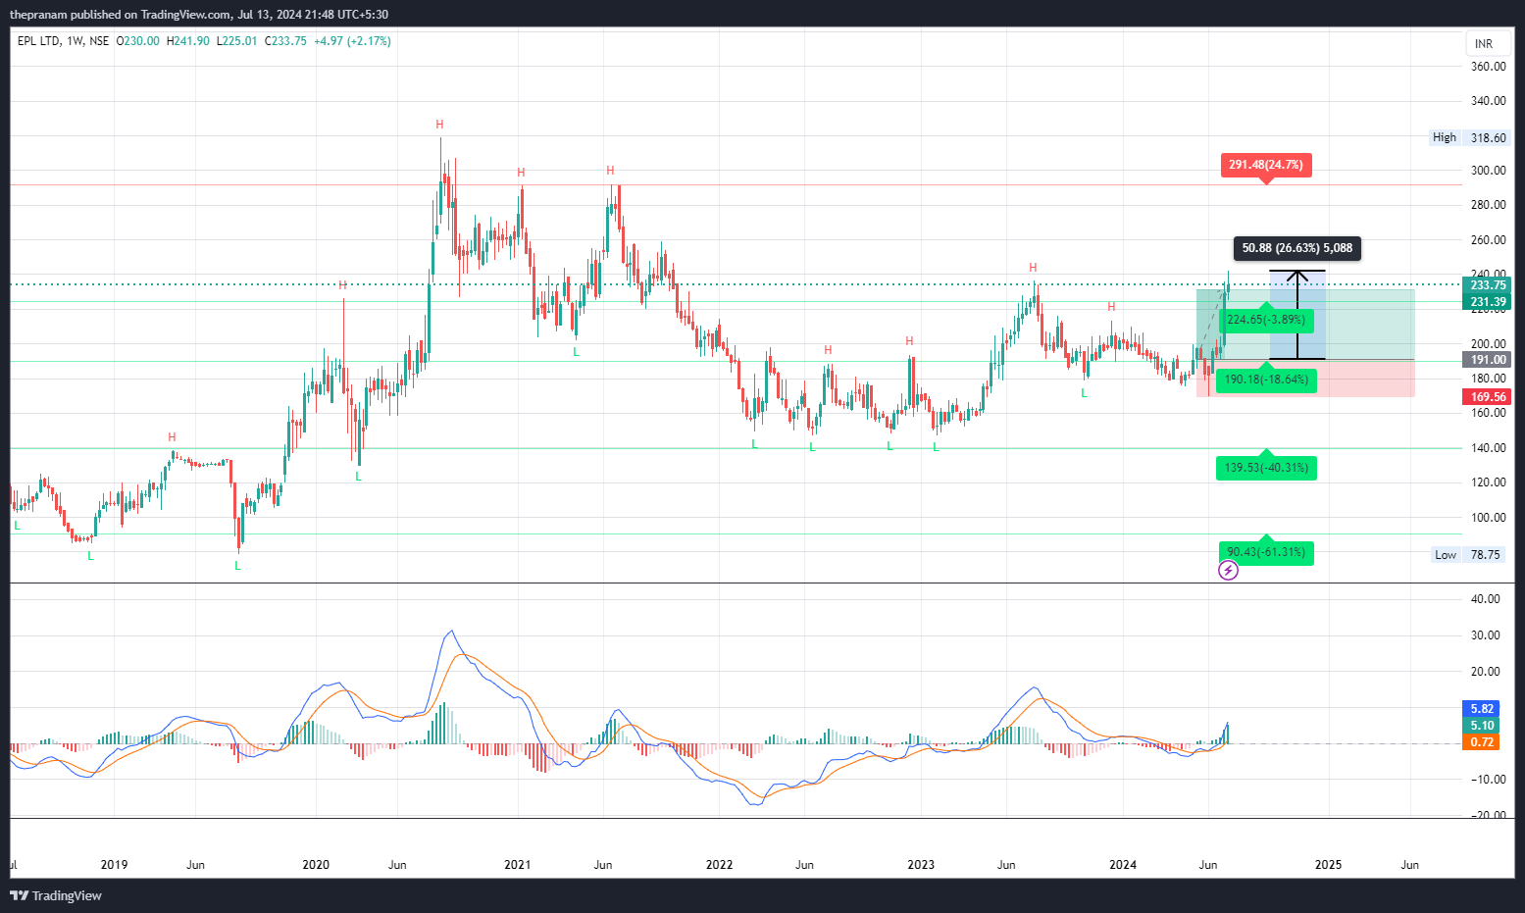Click the 300.00 price scale label
The width and height of the screenshot is (1525, 913).
pyautogui.click(x=1488, y=171)
